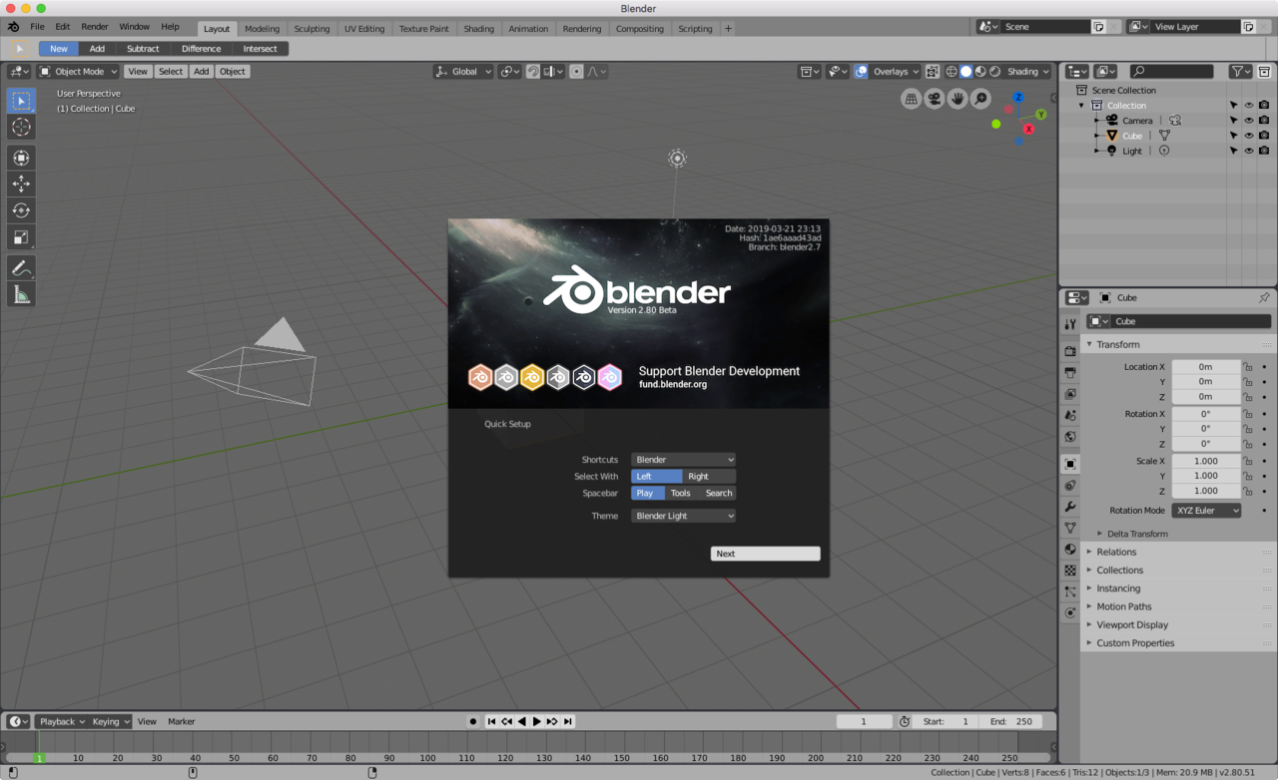Expand the Relations panel
The height and width of the screenshot is (780, 1278).
click(1116, 552)
